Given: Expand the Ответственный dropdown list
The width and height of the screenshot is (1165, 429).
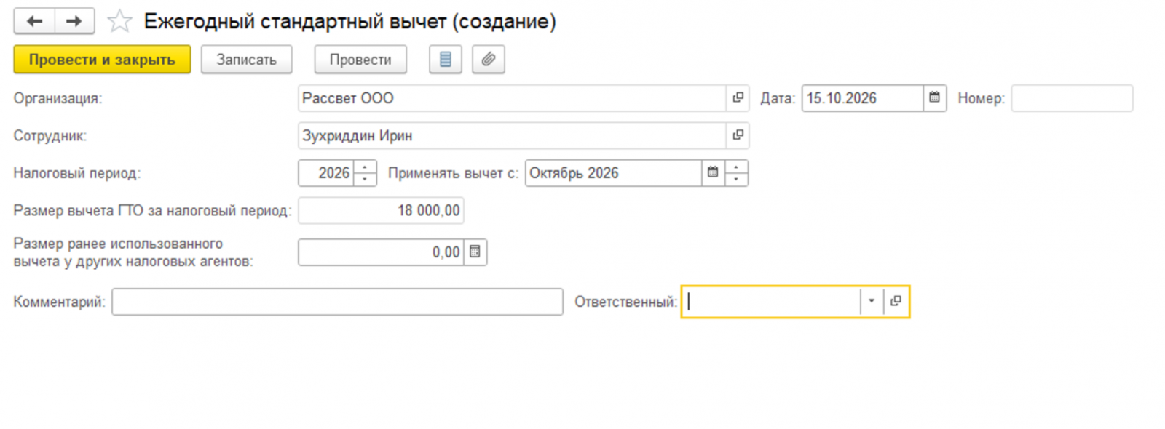Looking at the screenshot, I should pyautogui.click(x=872, y=302).
